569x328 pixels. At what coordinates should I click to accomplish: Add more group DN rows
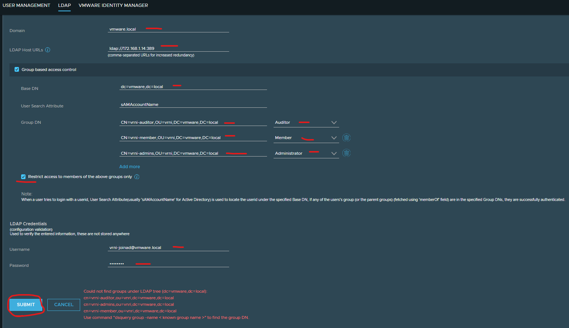(x=130, y=167)
